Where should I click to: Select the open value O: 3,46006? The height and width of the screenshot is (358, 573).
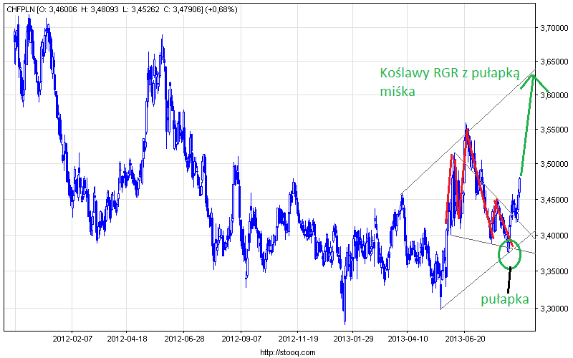pos(58,10)
